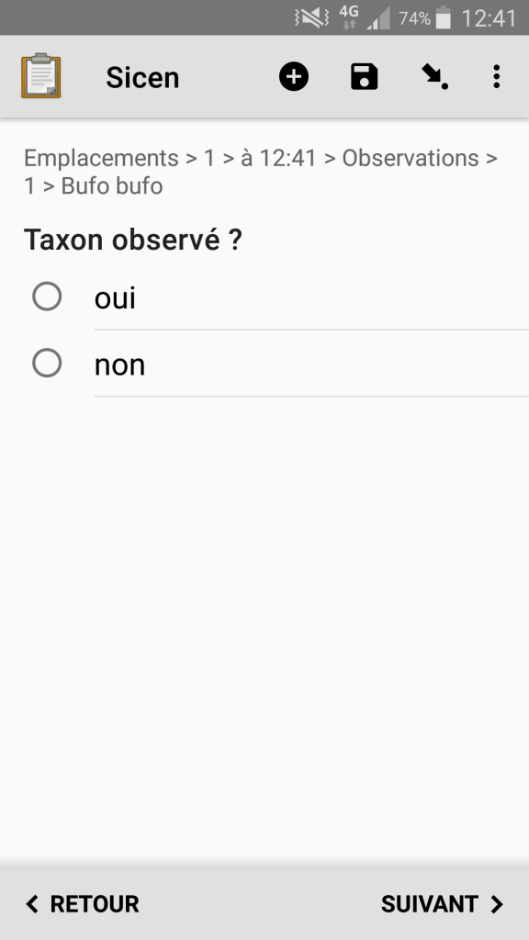Open the three-dot overflow menu

coord(496,77)
